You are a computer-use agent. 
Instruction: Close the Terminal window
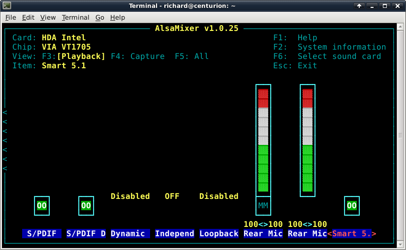pos(398,6)
